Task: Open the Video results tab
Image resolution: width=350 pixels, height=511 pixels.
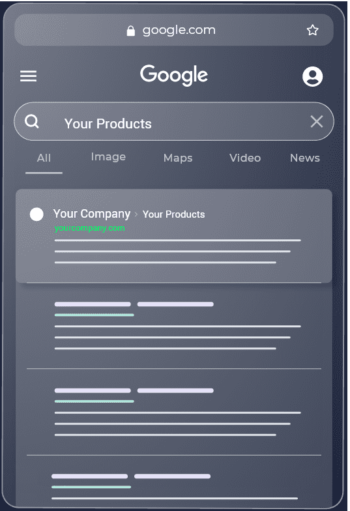Action: 245,158
